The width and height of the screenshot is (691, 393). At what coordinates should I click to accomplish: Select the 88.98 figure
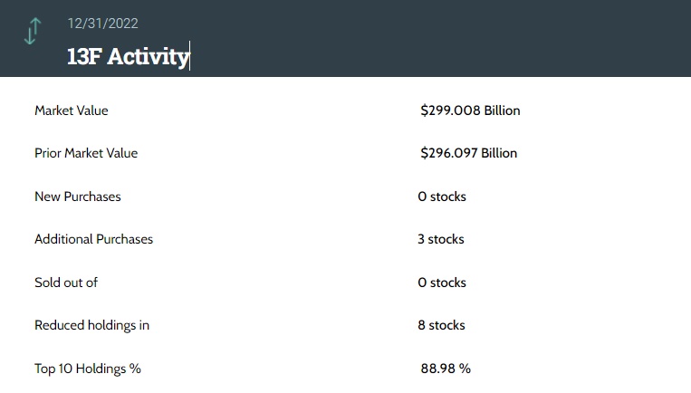[437, 369]
